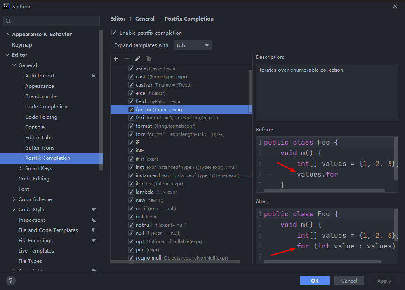Click the icon beside Code Style
This screenshot has width=405, height=290.
coord(94,210)
